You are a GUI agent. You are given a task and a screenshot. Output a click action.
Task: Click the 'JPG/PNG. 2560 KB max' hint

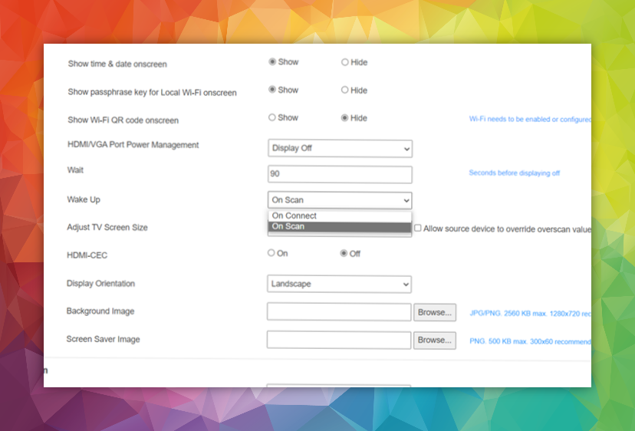(x=530, y=314)
